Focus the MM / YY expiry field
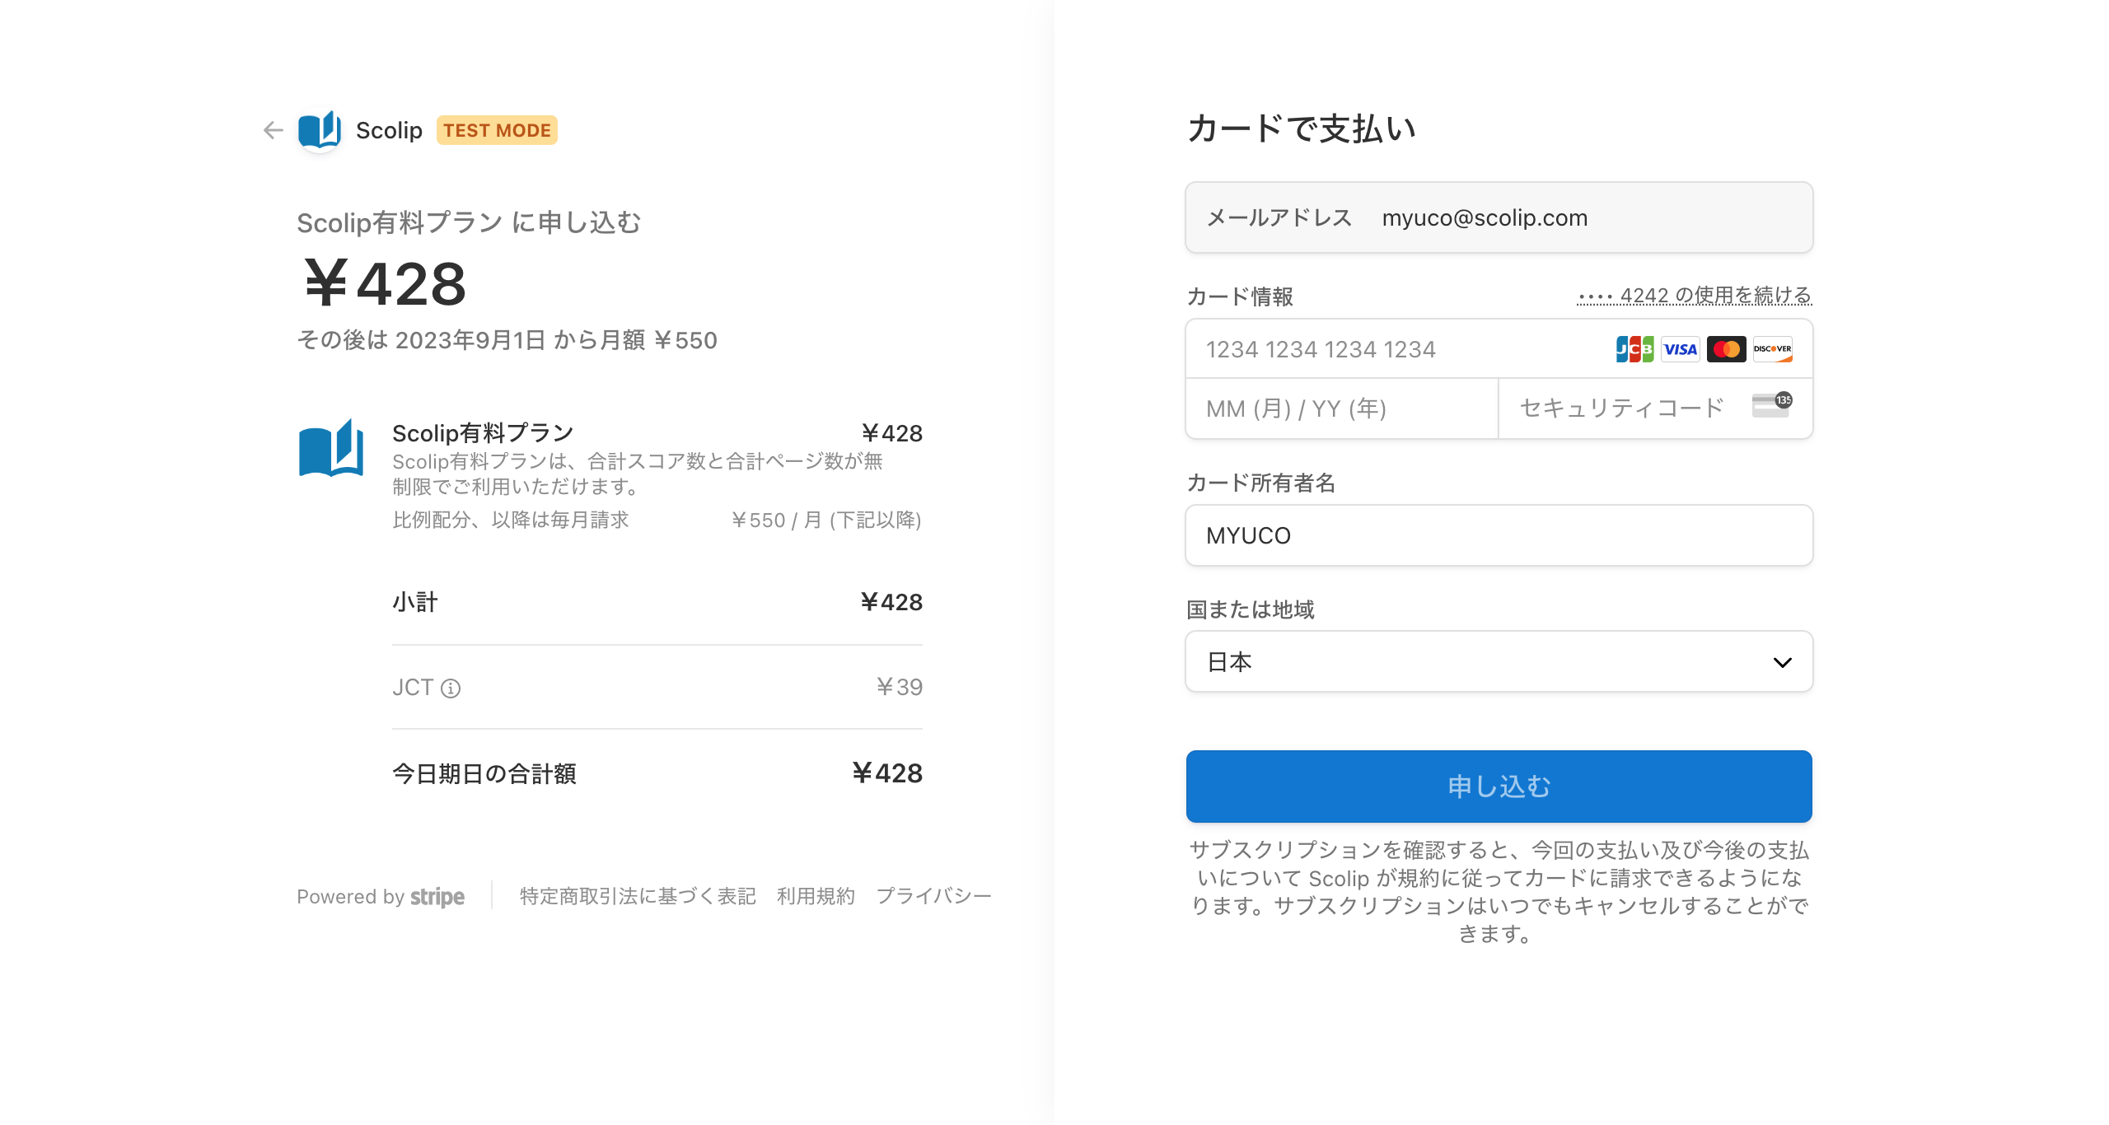 pos(1342,408)
